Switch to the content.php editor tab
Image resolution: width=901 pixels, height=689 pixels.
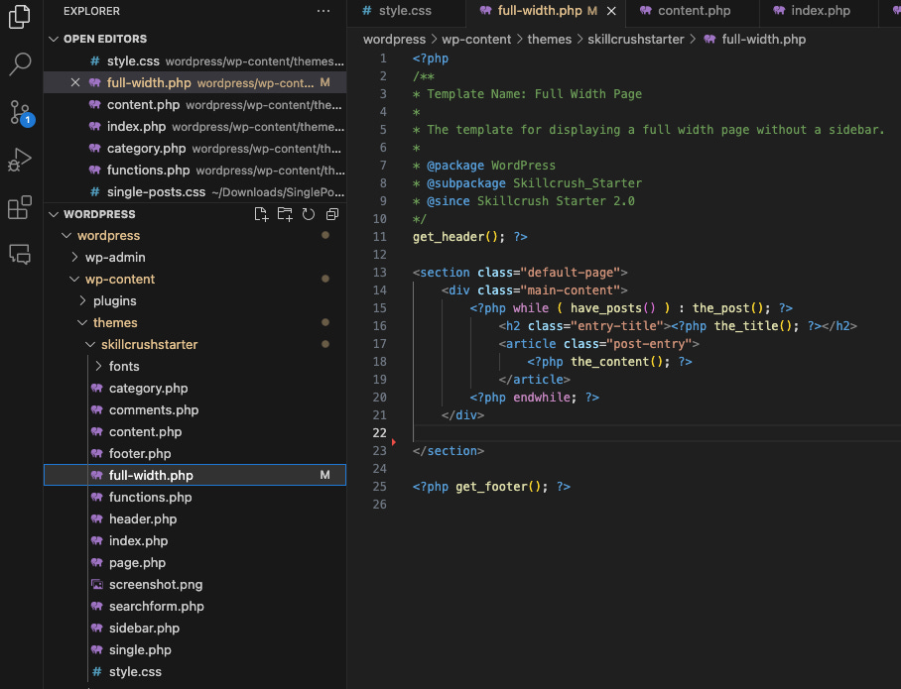(694, 11)
